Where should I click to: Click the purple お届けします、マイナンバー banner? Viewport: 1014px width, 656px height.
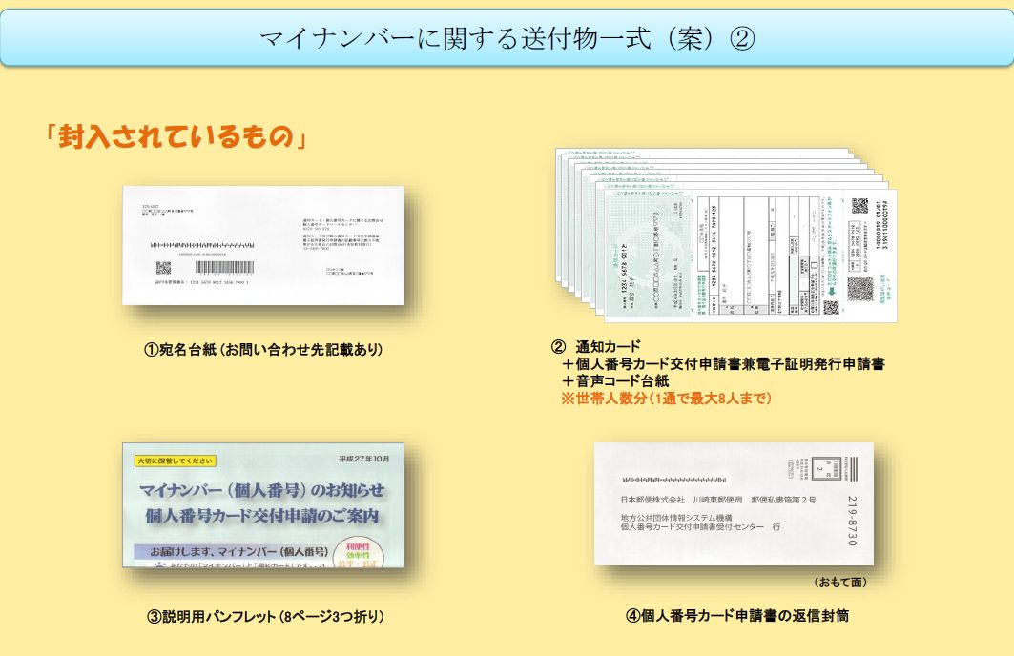click(x=233, y=552)
